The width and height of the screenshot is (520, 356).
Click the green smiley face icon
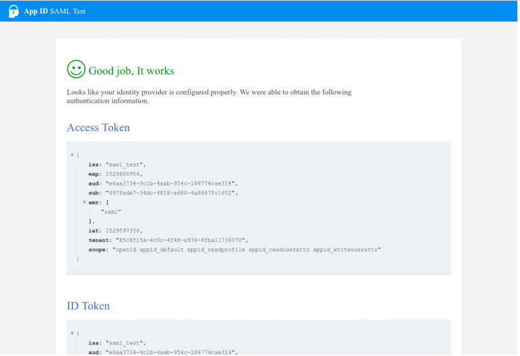(x=76, y=70)
